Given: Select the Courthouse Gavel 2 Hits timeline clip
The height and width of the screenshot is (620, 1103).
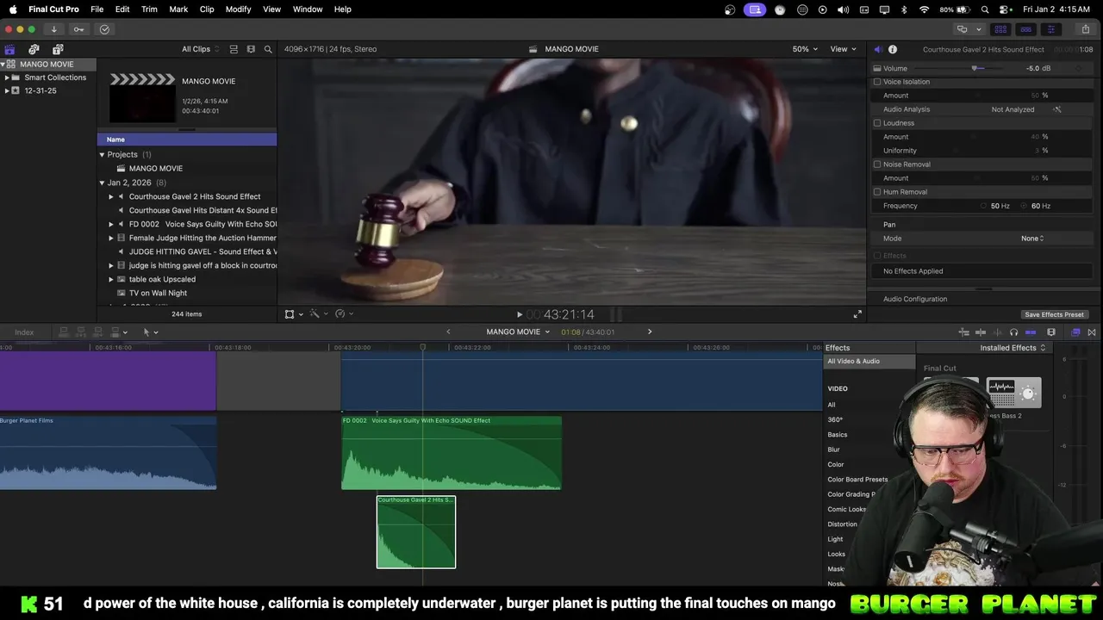Looking at the screenshot, I should point(416,532).
